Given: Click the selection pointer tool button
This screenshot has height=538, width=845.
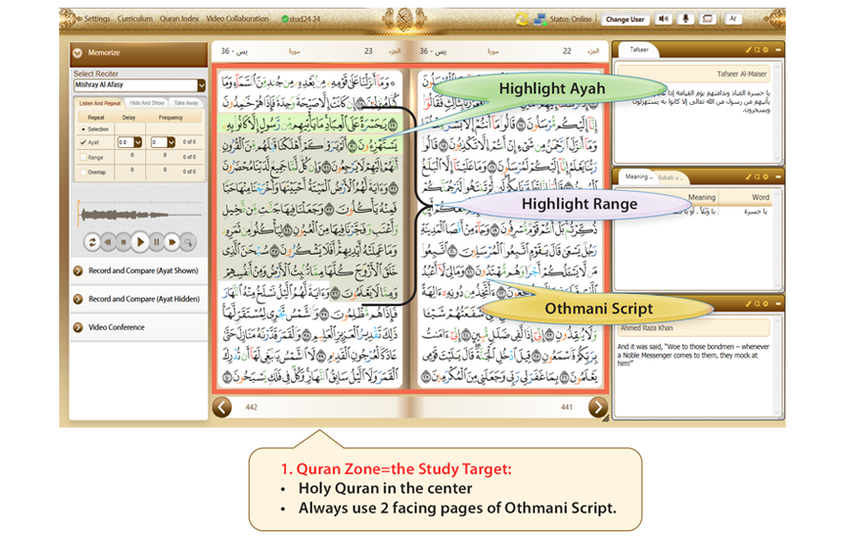Looking at the screenshot, I should pyautogui.click(x=188, y=242).
